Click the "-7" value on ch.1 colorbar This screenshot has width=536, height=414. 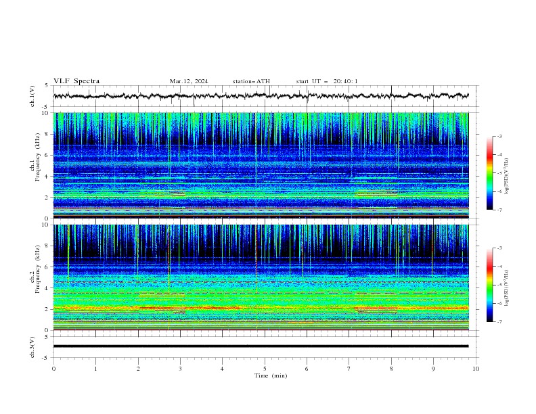499,210
